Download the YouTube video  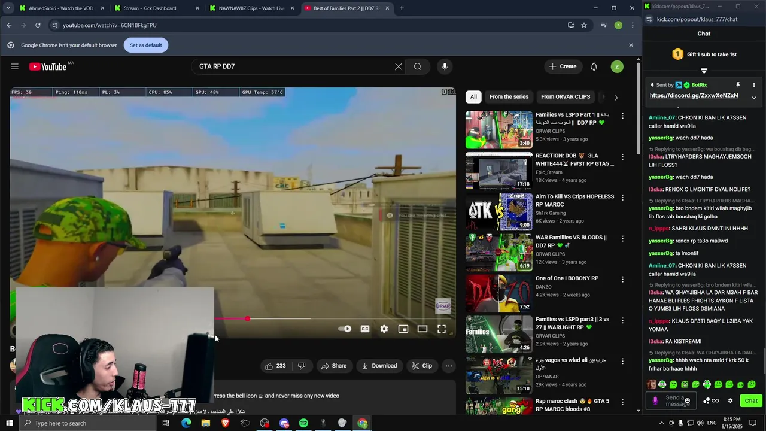(379, 366)
